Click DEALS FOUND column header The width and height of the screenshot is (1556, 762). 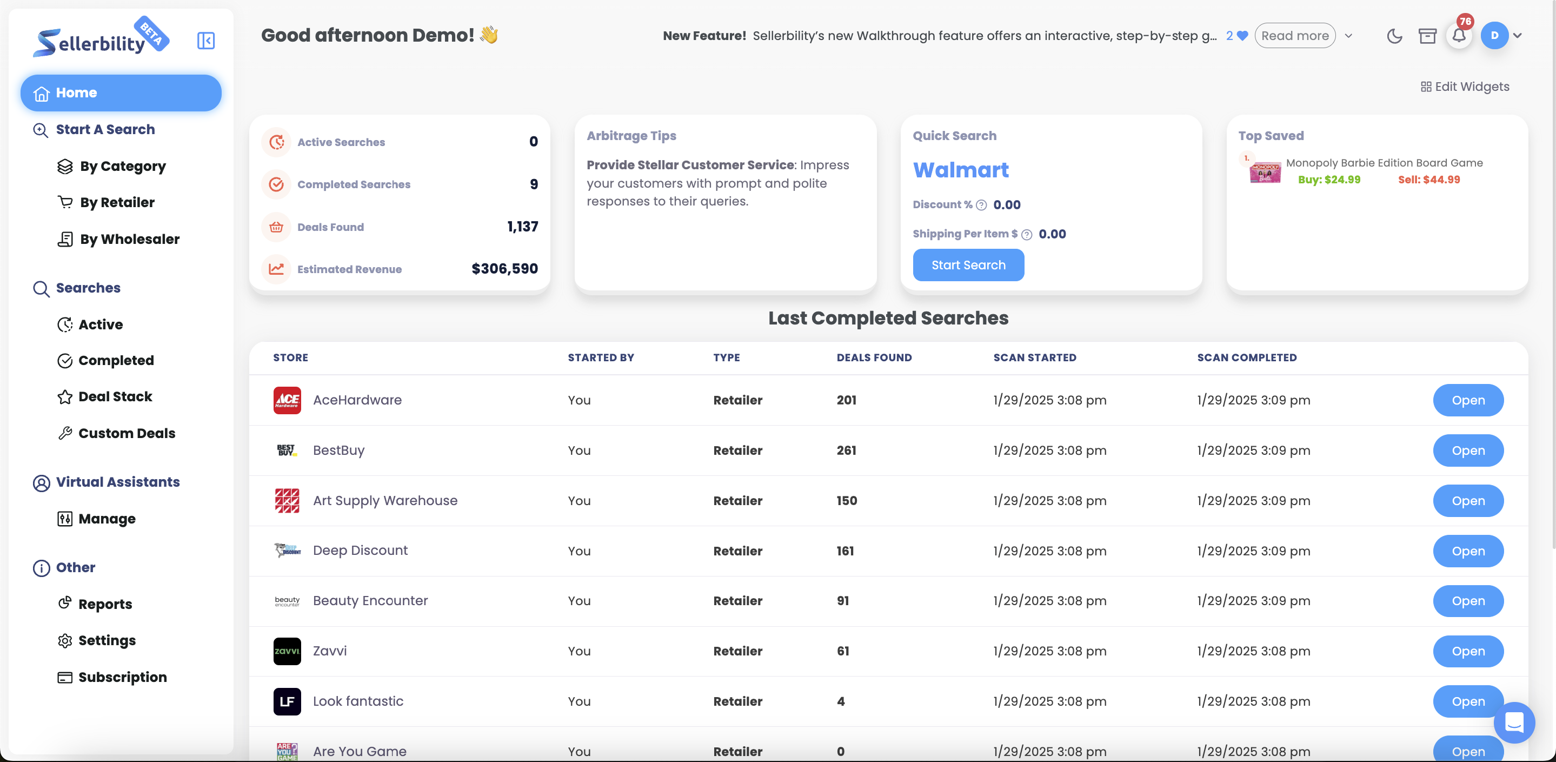[874, 357]
